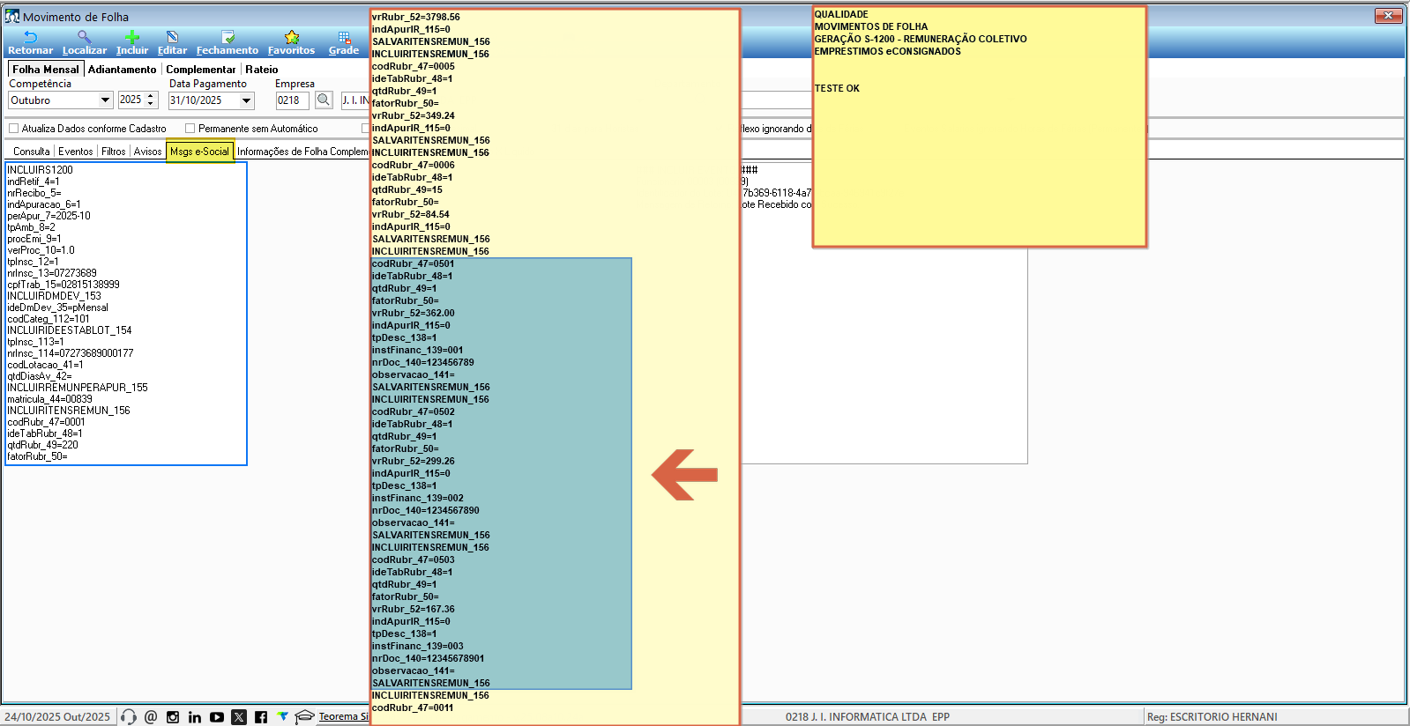Image resolution: width=1410 pixels, height=726 pixels.
Task: Toggle Permanente sem Automático checkbox
Action: pos(190,129)
